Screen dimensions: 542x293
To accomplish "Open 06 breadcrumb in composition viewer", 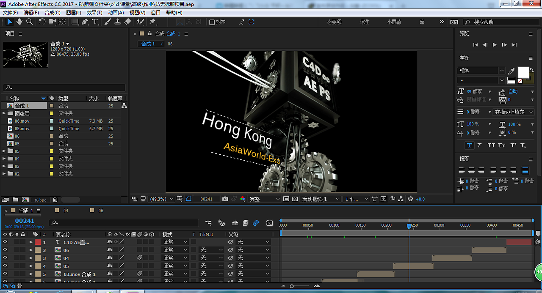I will [170, 44].
